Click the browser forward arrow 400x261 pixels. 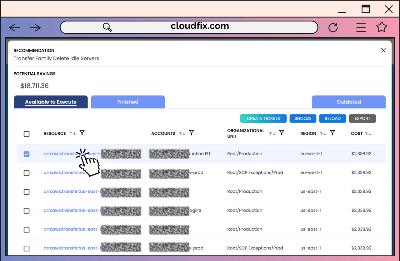pos(35,28)
